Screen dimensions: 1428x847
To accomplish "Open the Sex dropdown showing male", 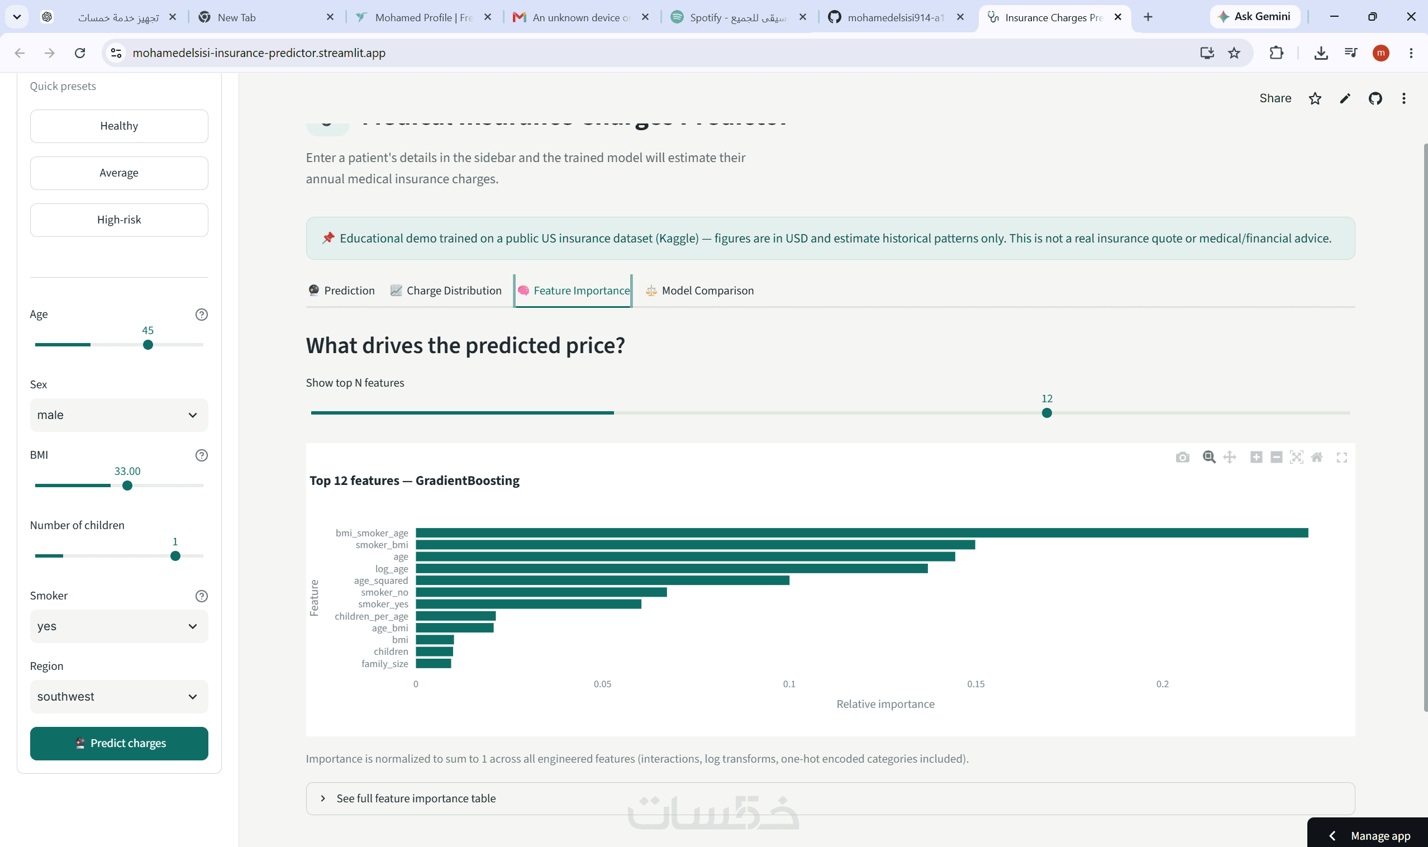I will 118,415.
